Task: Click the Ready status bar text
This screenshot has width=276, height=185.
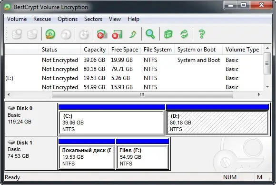Action: pos(12,177)
